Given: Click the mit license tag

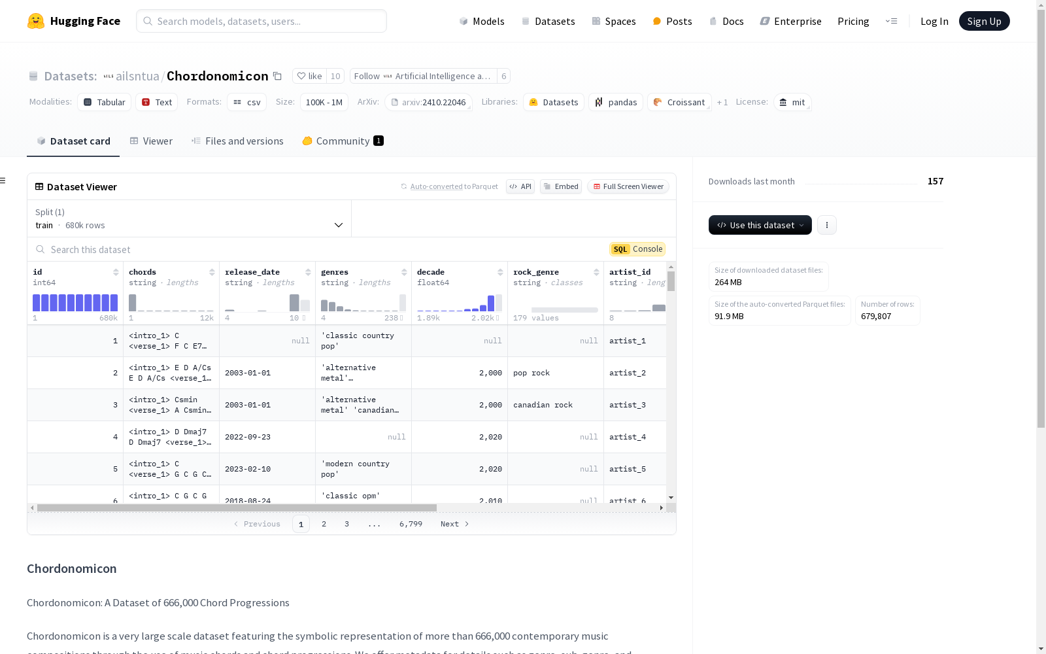Looking at the screenshot, I should coord(792,102).
